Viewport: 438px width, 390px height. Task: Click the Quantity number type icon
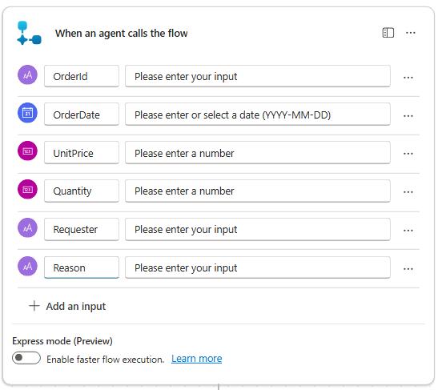click(27, 190)
